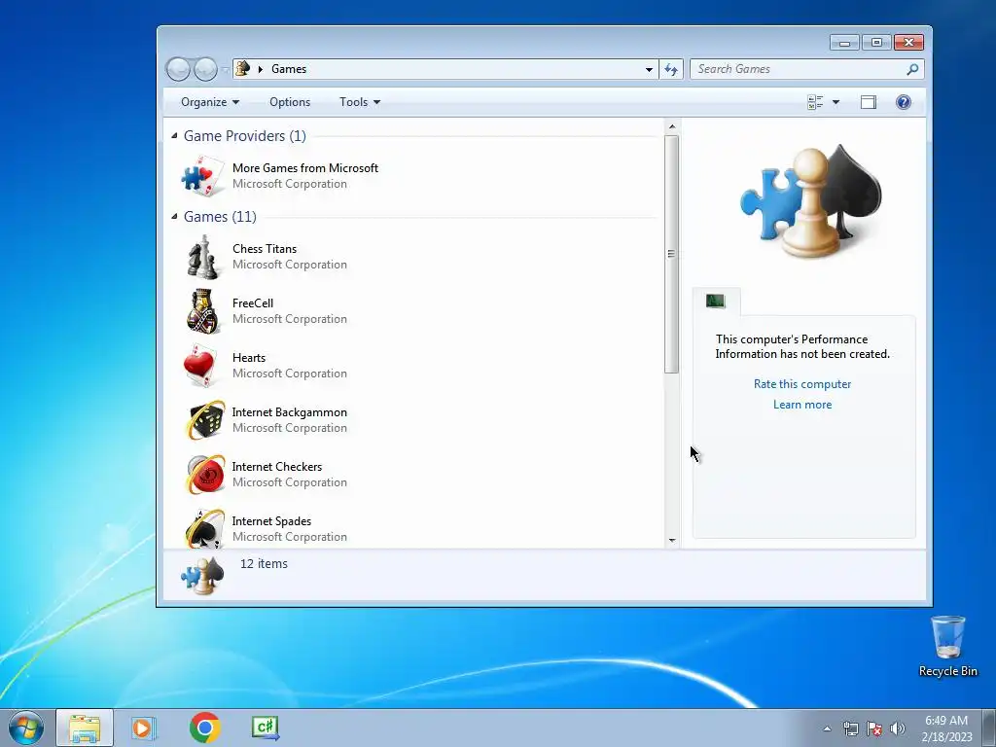Select the Internet Checkers icon

coord(205,475)
